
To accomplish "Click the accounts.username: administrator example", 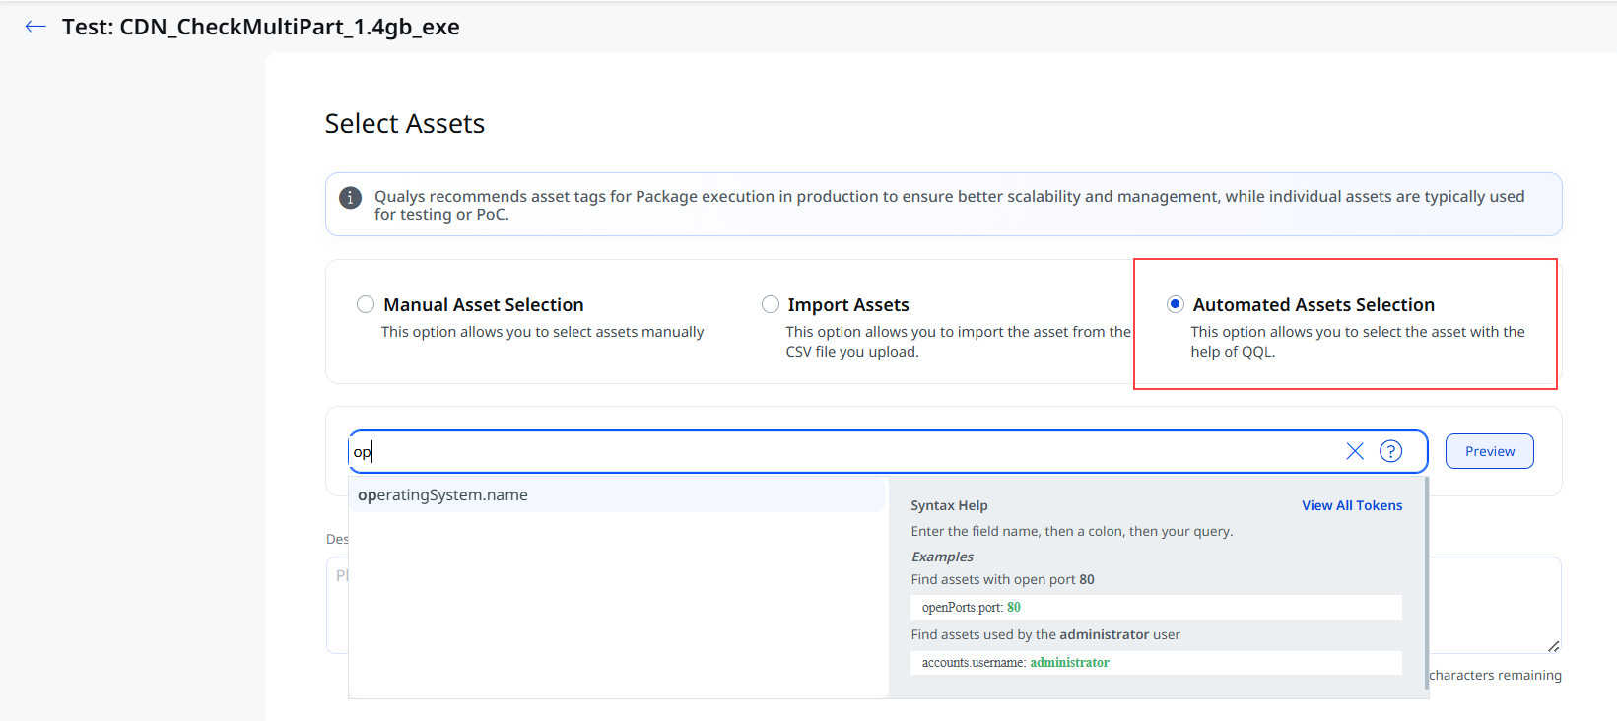I will coord(1156,663).
